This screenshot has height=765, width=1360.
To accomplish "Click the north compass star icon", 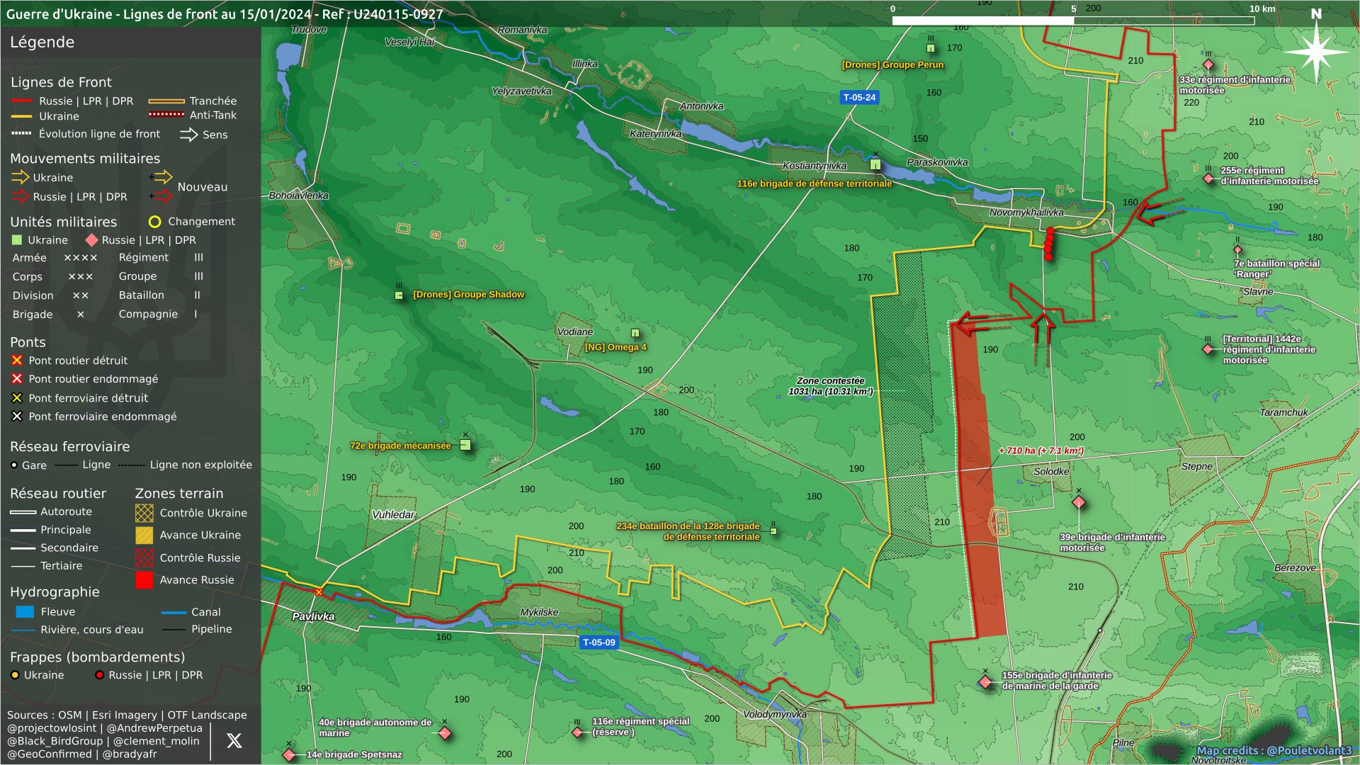I will 1315,52.
